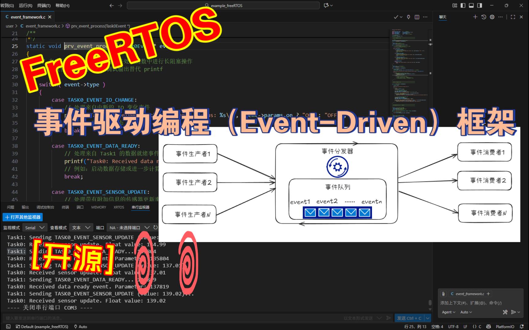Attach context with the paperclip icon
The image size is (529, 330).
[x=443, y=294]
